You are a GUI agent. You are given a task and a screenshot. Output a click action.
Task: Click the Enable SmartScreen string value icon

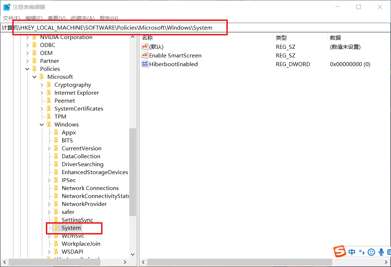tap(145, 56)
